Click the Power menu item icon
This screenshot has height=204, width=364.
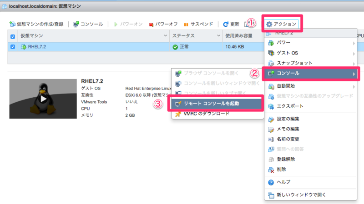(271, 43)
